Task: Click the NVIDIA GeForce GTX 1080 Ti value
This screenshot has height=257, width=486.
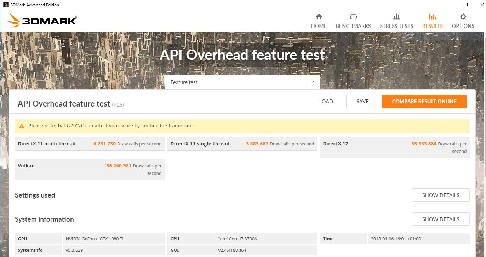Action: (95, 239)
